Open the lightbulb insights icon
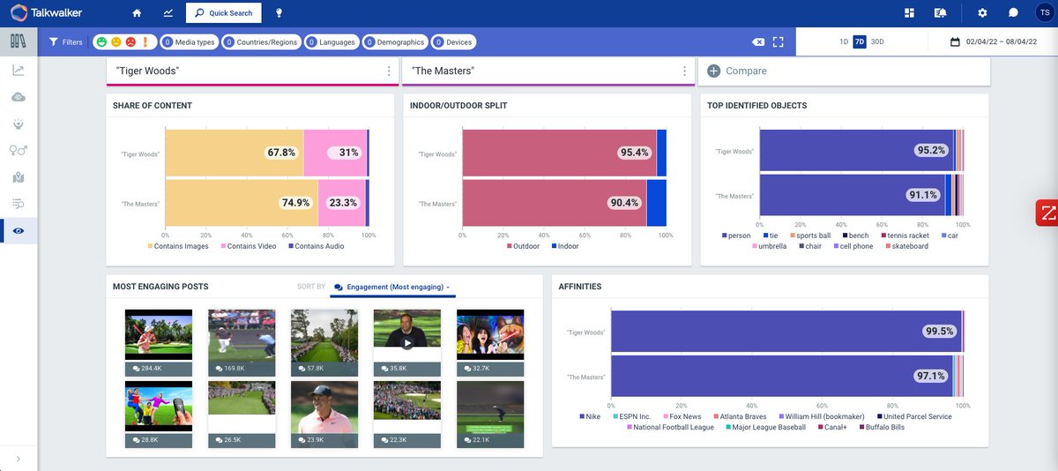 coord(279,13)
